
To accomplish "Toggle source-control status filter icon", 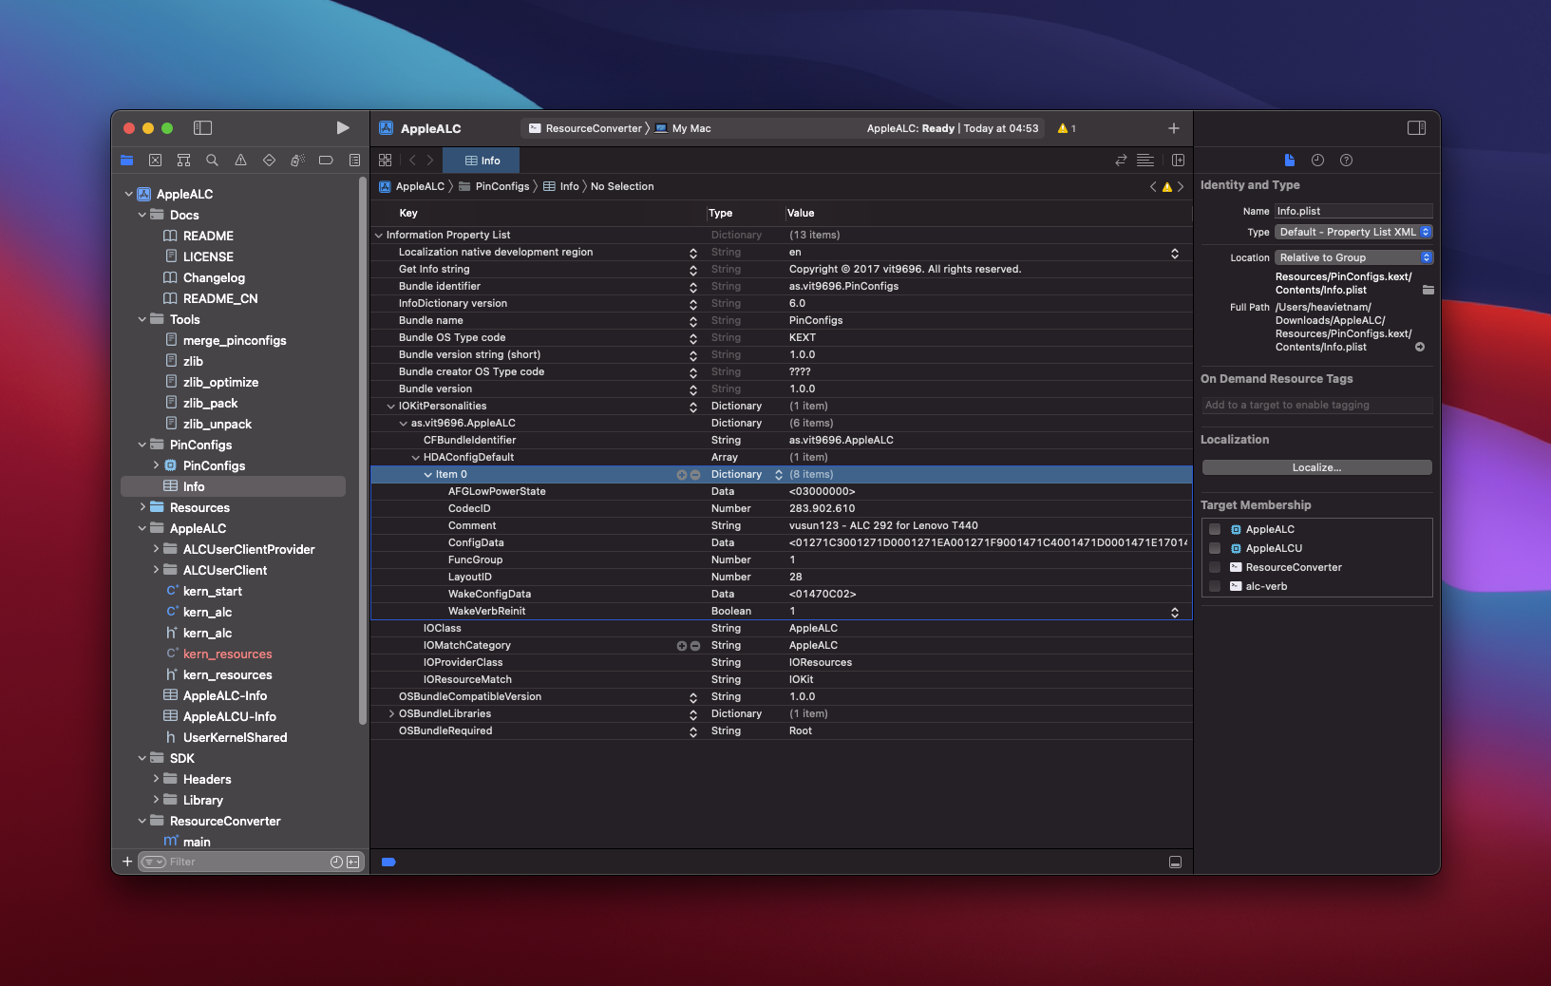I will point(353,862).
